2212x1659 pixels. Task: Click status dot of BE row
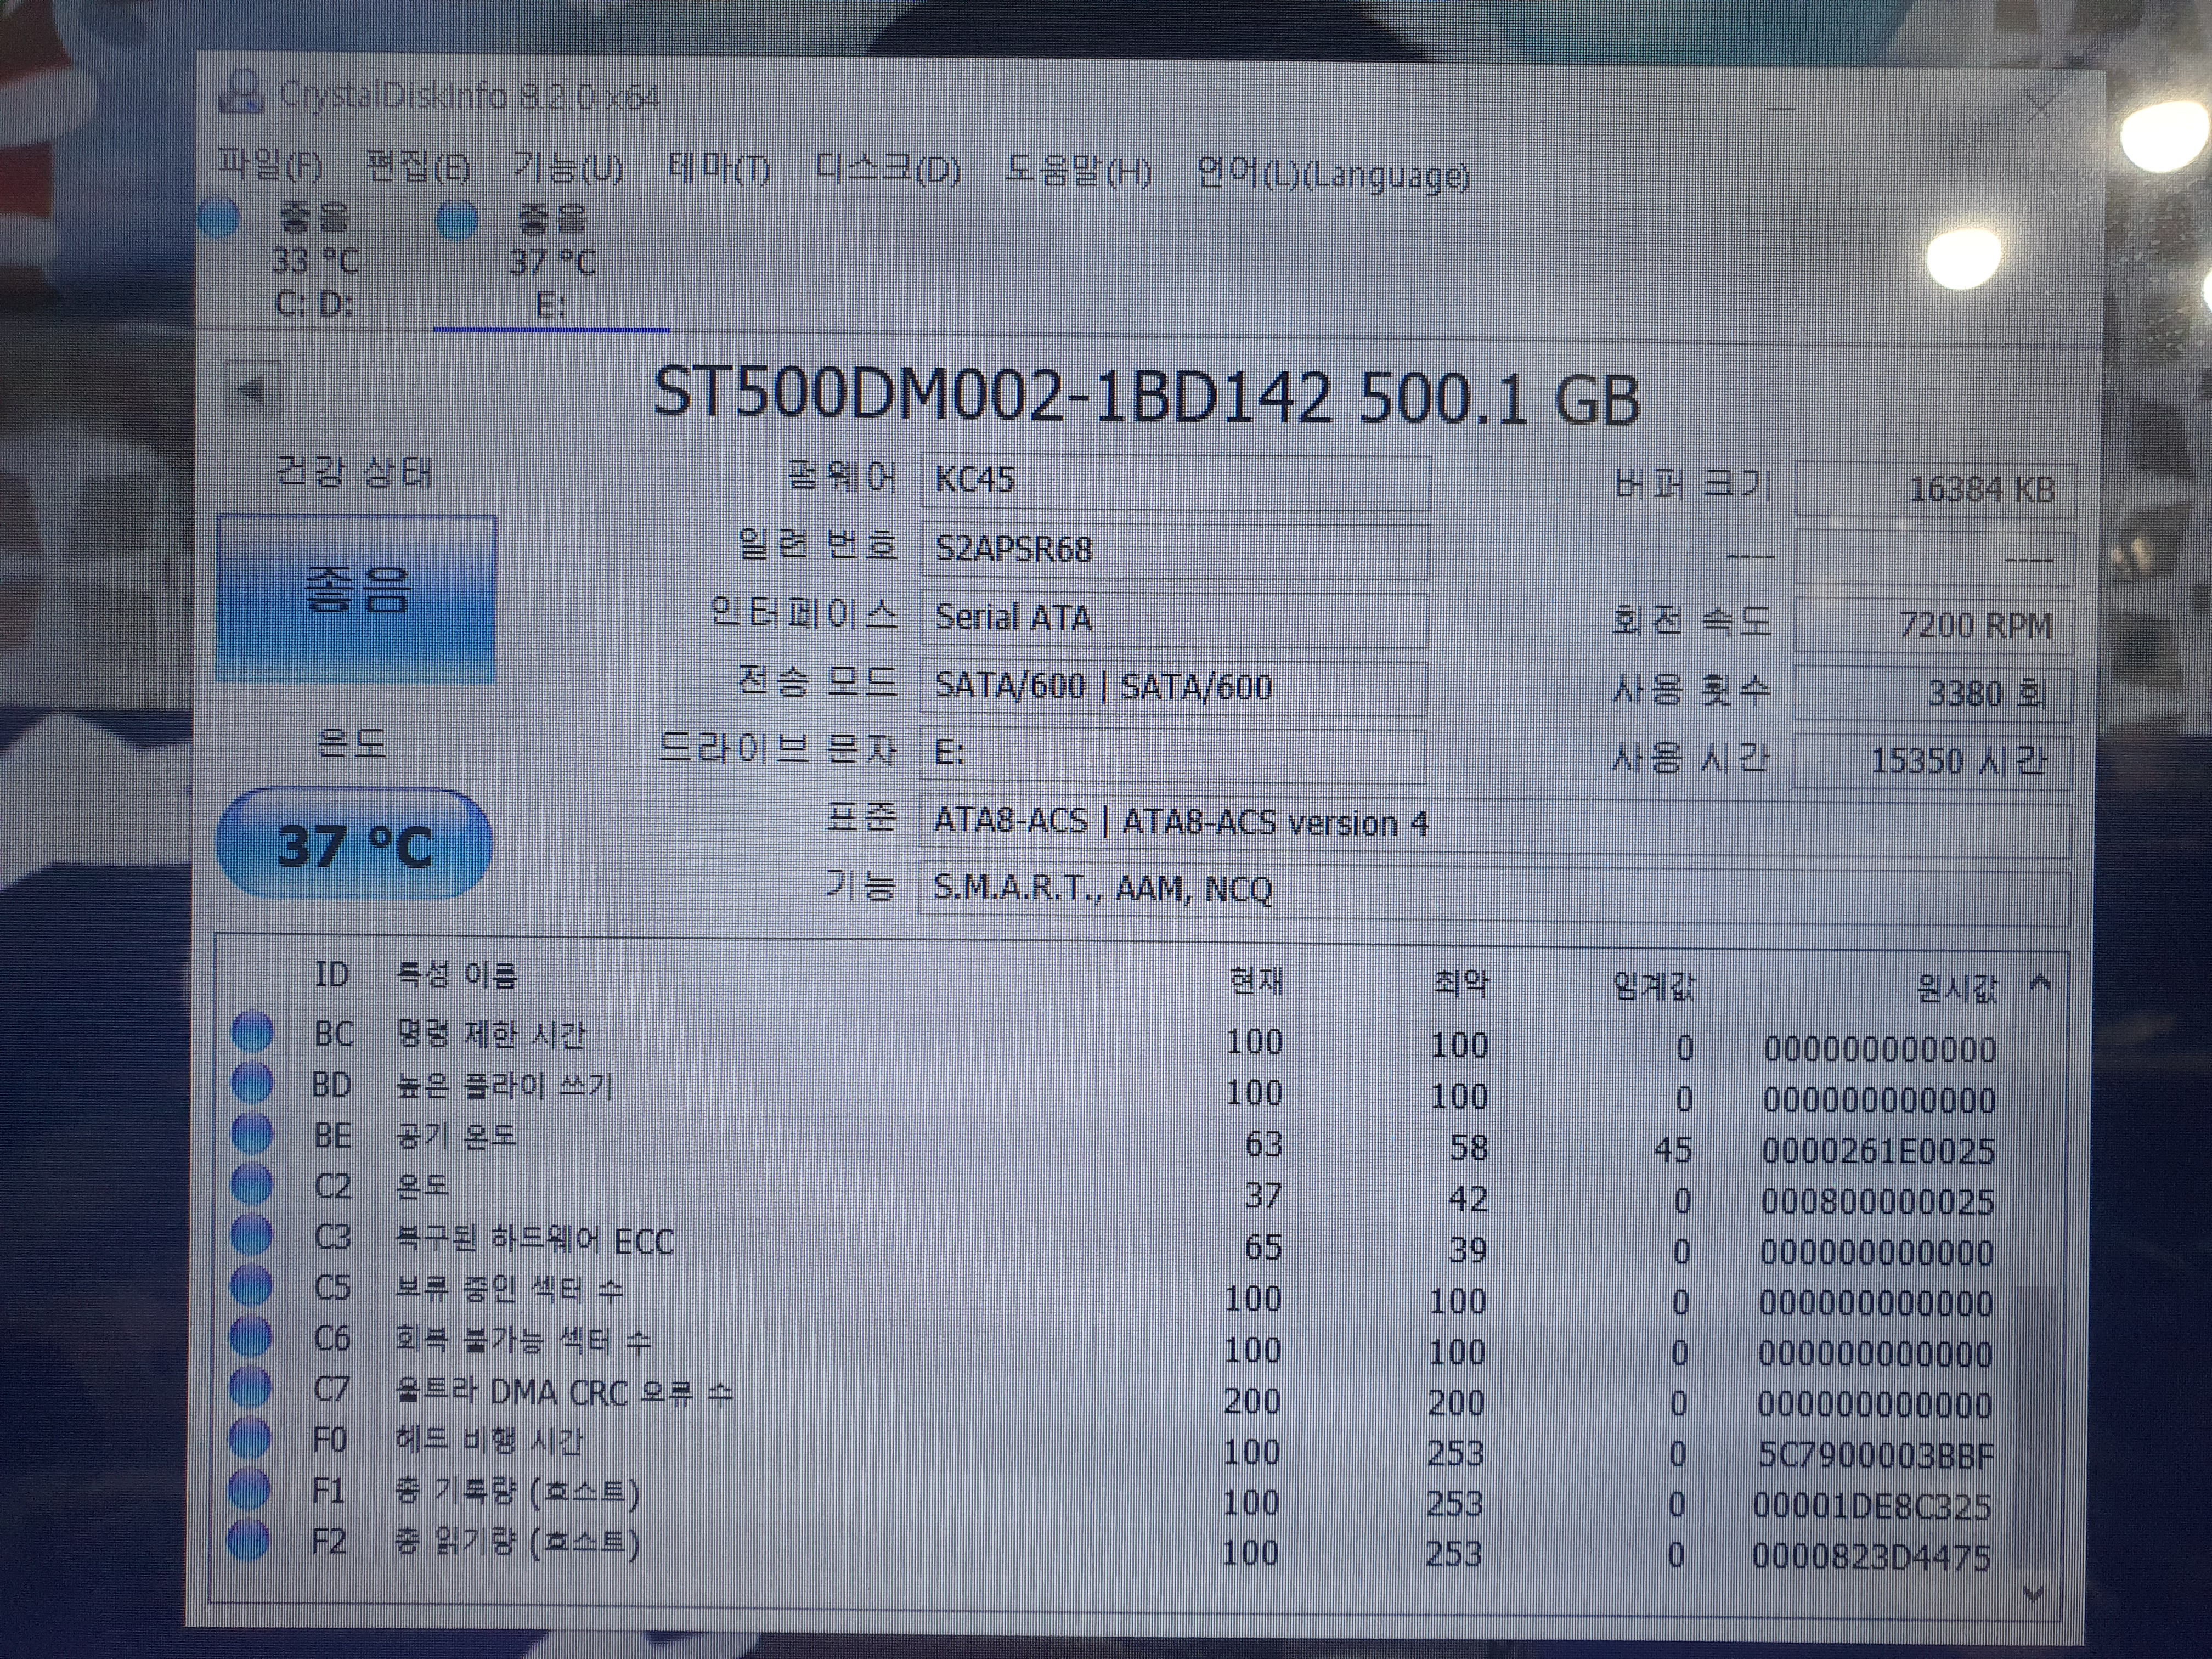(252, 1133)
